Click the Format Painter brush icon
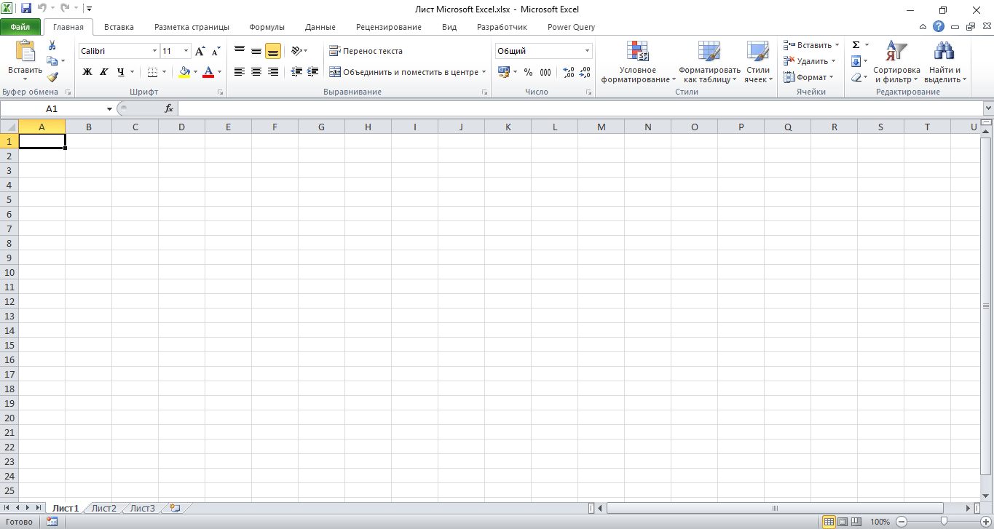Screen dimensions: 994x529 tap(52, 77)
